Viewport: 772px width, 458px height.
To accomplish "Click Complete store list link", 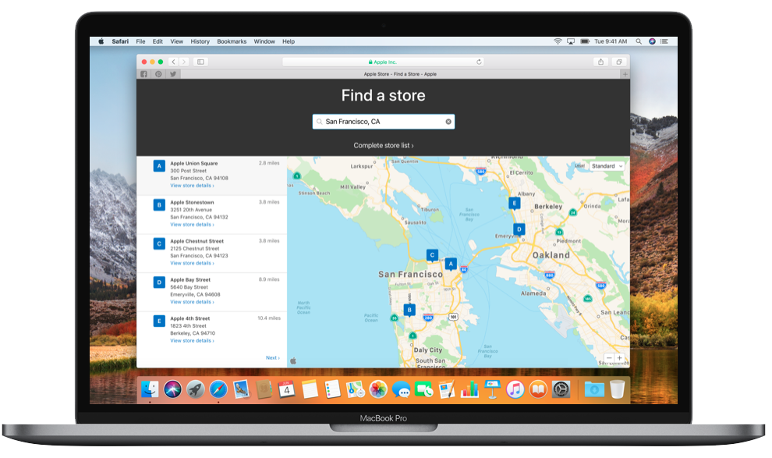I will 383,146.
